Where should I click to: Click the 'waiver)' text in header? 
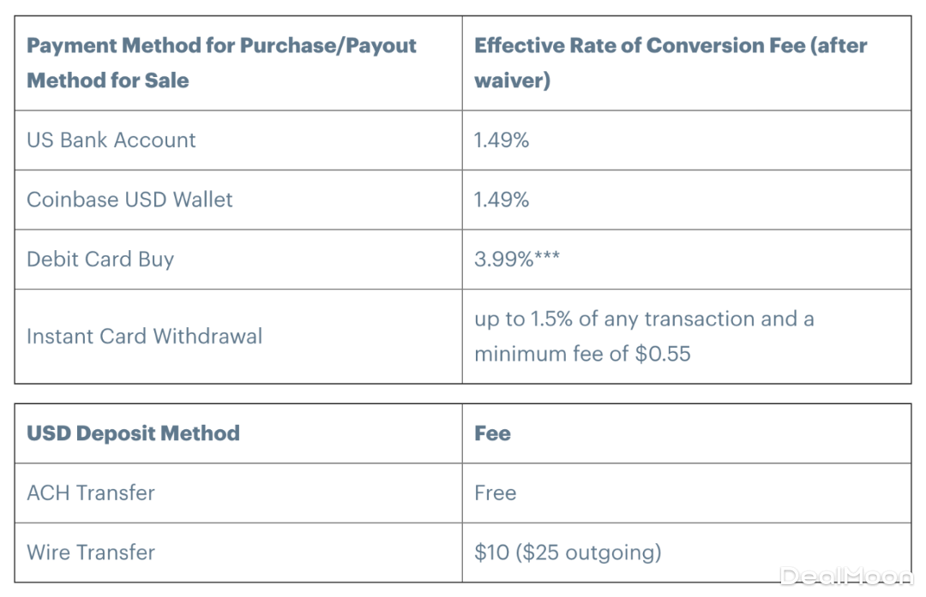[512, 81]
